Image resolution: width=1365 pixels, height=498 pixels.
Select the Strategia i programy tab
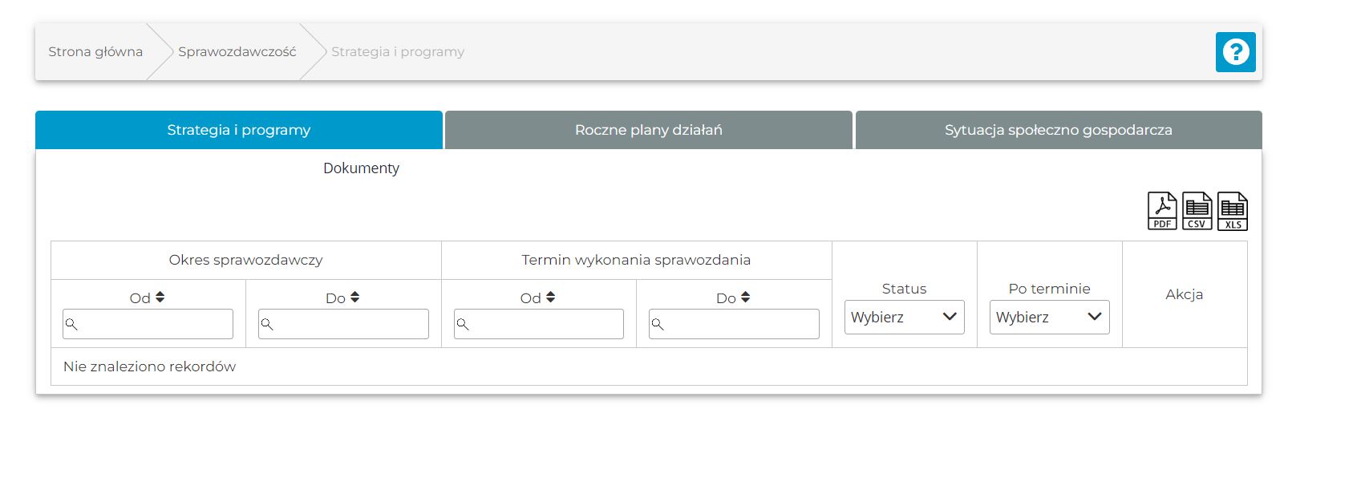coord(238,130)
